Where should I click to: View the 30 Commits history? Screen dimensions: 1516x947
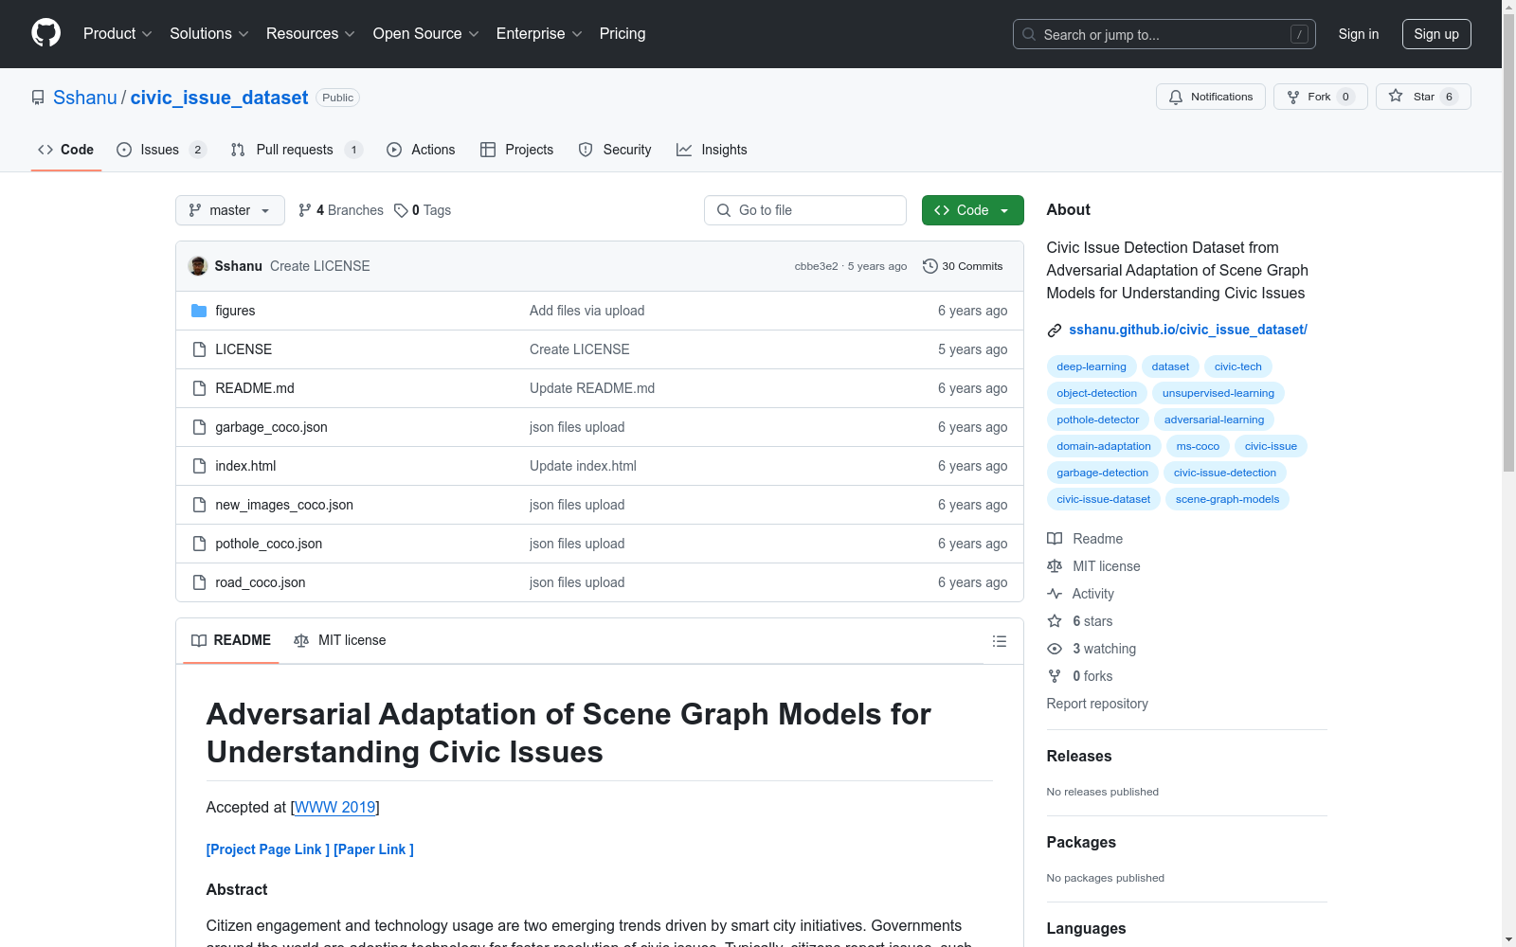click(963, 266)
